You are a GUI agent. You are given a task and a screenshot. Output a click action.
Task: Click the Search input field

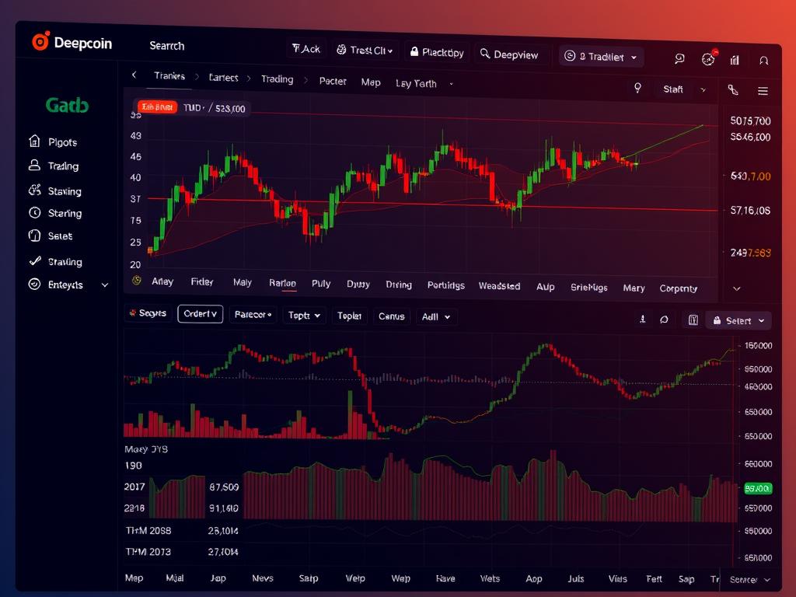(167, 47)
